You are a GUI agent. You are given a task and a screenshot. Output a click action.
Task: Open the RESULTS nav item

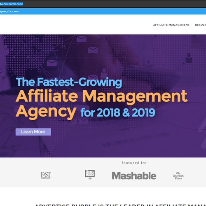(200, 25)
